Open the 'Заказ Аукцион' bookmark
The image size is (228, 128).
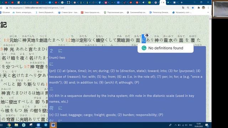coord(90,12)
